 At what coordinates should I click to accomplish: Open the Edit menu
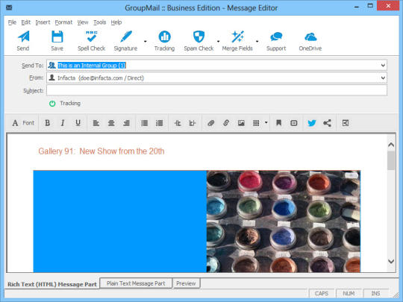pos(25,22)
